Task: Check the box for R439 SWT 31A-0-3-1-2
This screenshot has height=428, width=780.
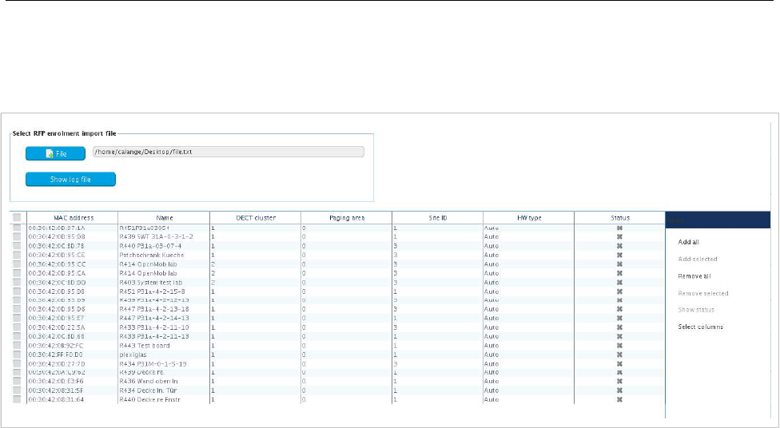Action: coord(17,236)
